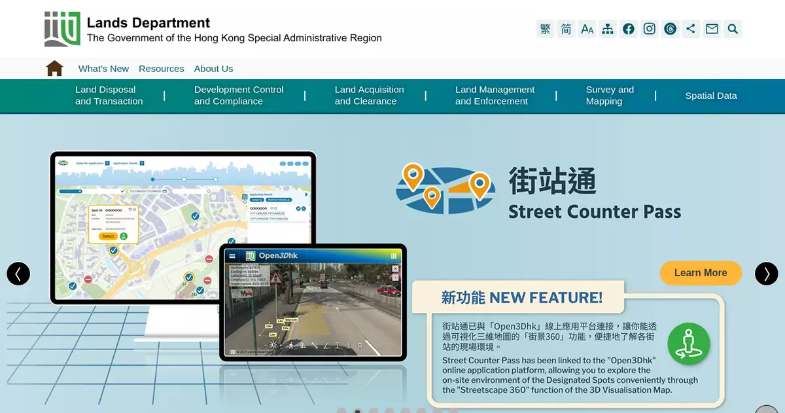
Task: Go to home via house icon
Action: click(x=54, y=68)
